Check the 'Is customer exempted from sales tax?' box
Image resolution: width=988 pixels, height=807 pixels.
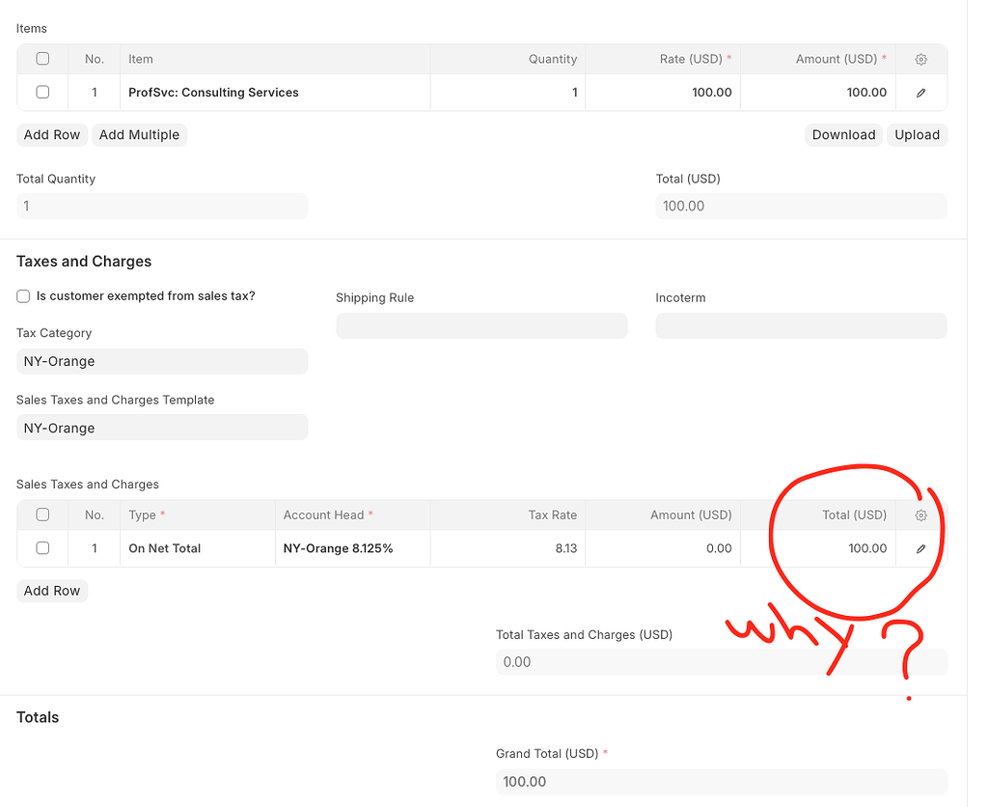coord(23,296)
